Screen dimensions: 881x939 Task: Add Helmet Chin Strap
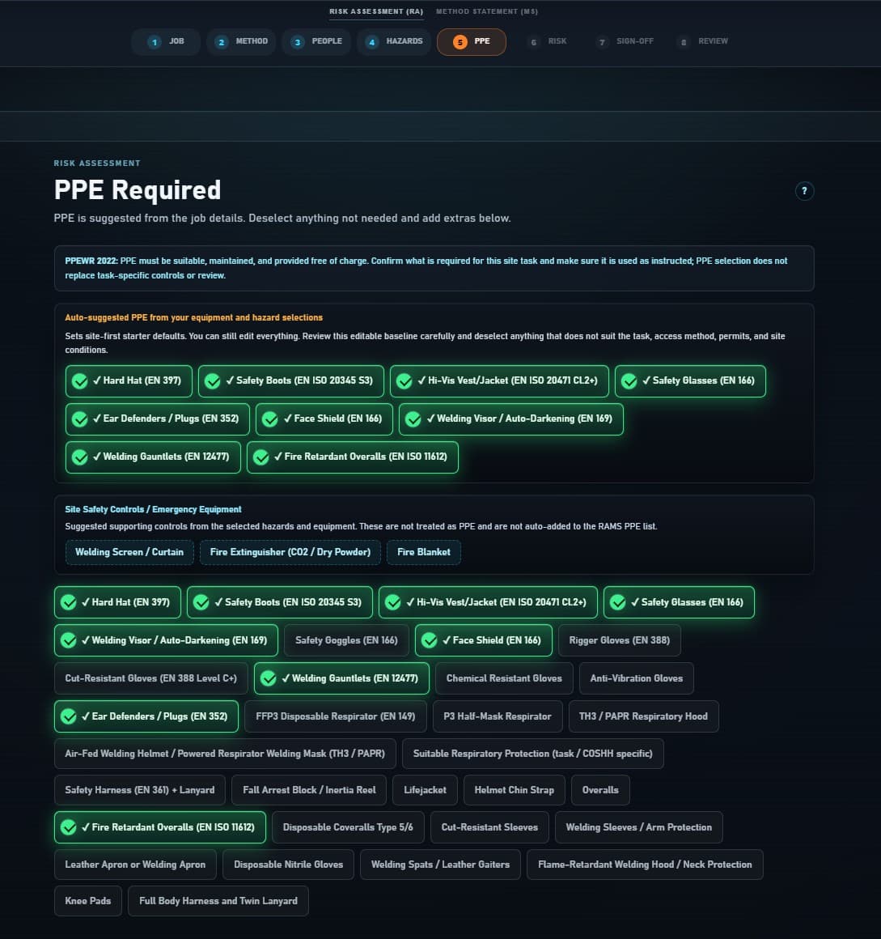click(x=514, y=791)
